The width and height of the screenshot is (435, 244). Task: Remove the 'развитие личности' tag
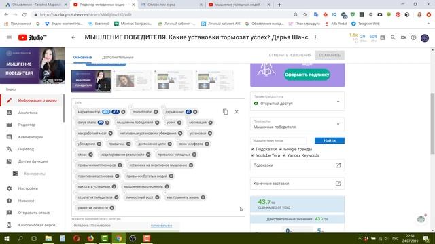click(111, 208)
